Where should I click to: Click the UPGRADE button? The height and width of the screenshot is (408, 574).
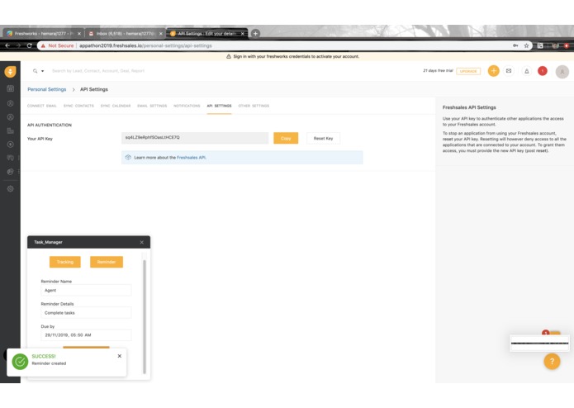(x=468, y=71)
